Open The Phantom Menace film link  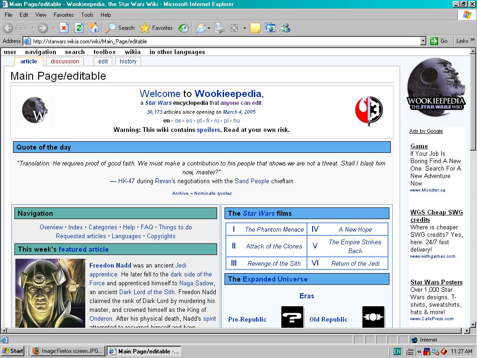(274, 229)
